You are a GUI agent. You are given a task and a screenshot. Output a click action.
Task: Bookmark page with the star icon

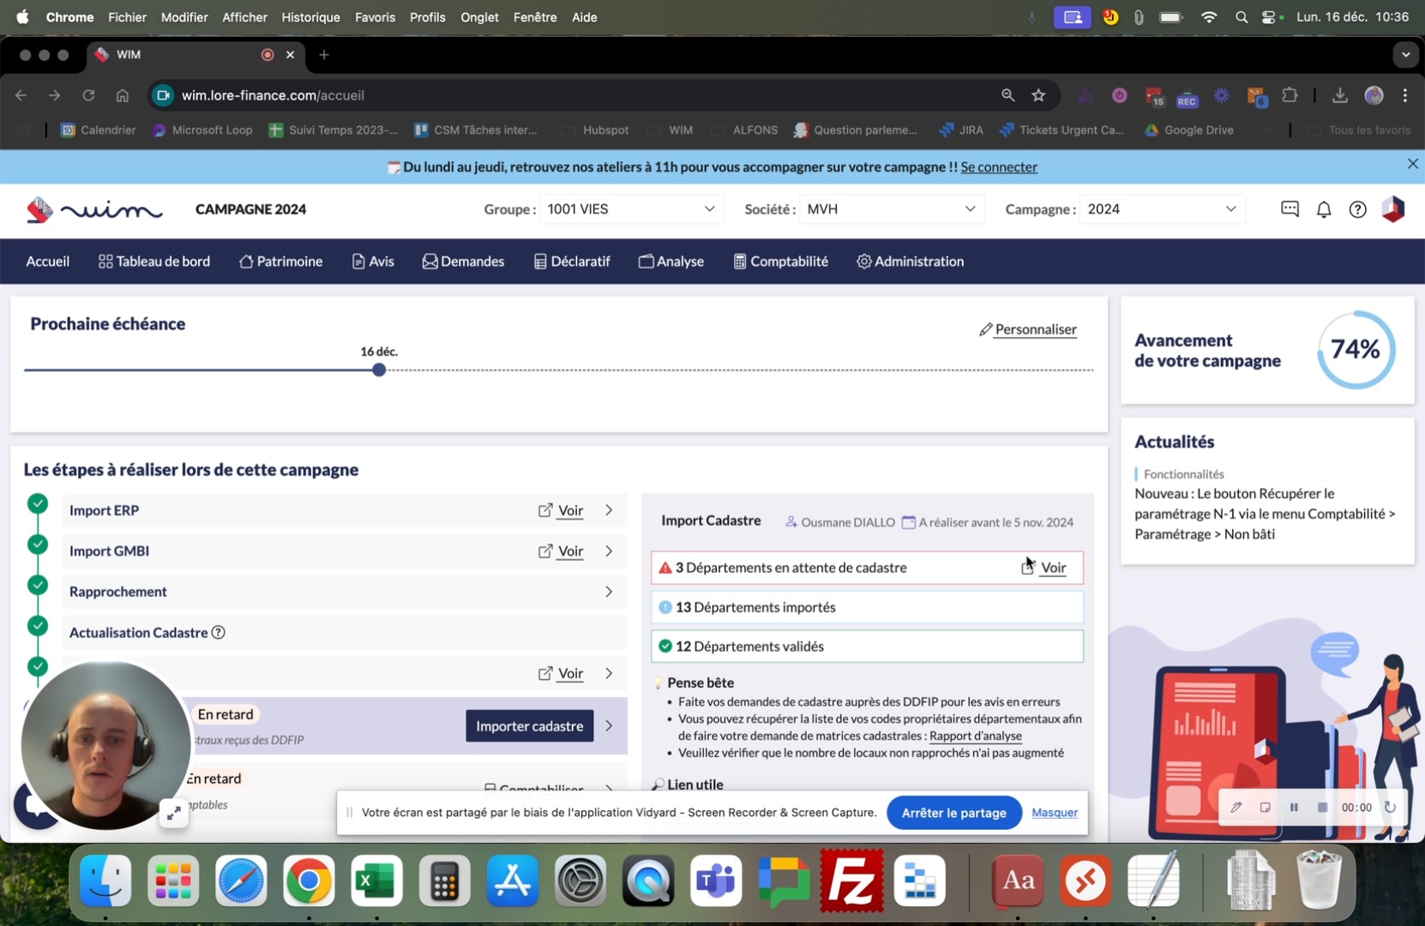1038,95
